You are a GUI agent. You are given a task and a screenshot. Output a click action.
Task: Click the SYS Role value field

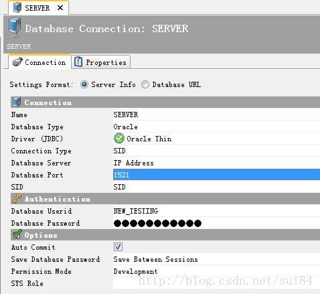coord(216,283)
